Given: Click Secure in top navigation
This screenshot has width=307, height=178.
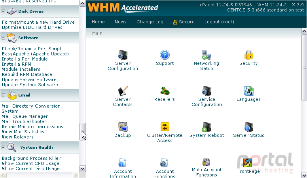Looking at the screenshot, I should (184, 22).
